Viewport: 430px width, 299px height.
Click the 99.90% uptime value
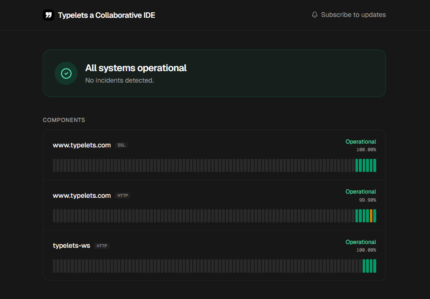click(367, 200)
